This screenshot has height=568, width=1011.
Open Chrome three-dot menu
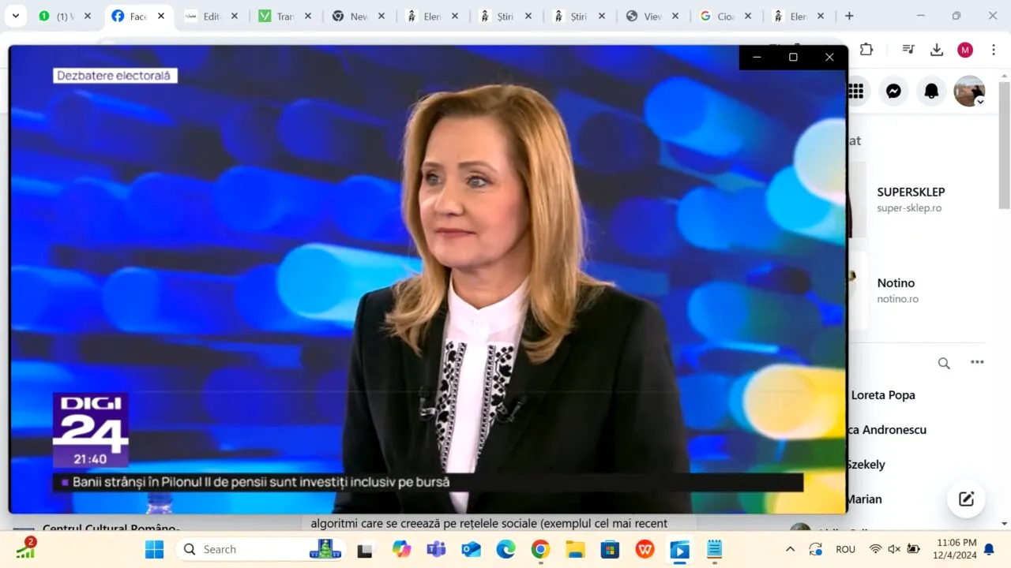point(993,50)
